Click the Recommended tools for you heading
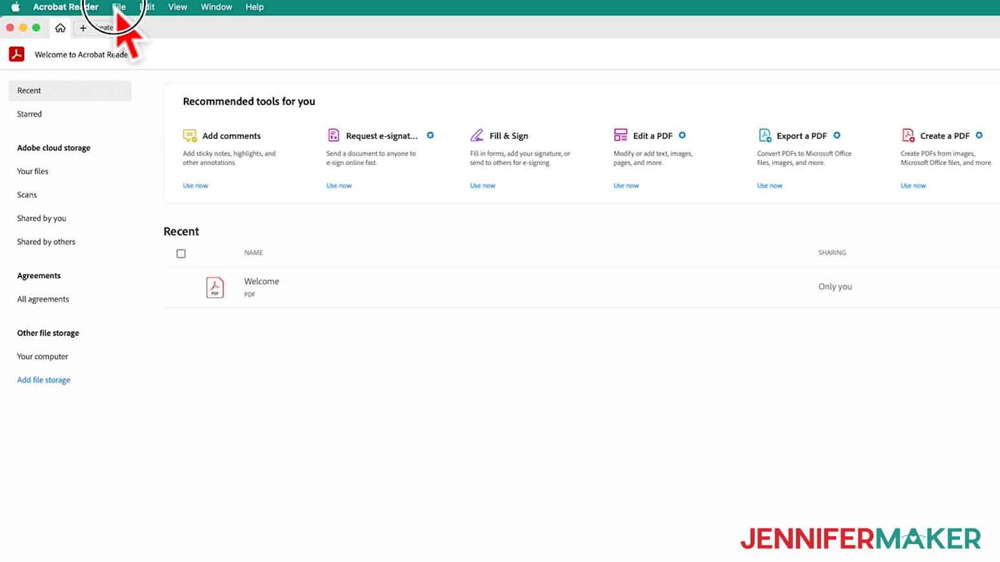Screen dimensions: 1000x562 pos(249,101)
